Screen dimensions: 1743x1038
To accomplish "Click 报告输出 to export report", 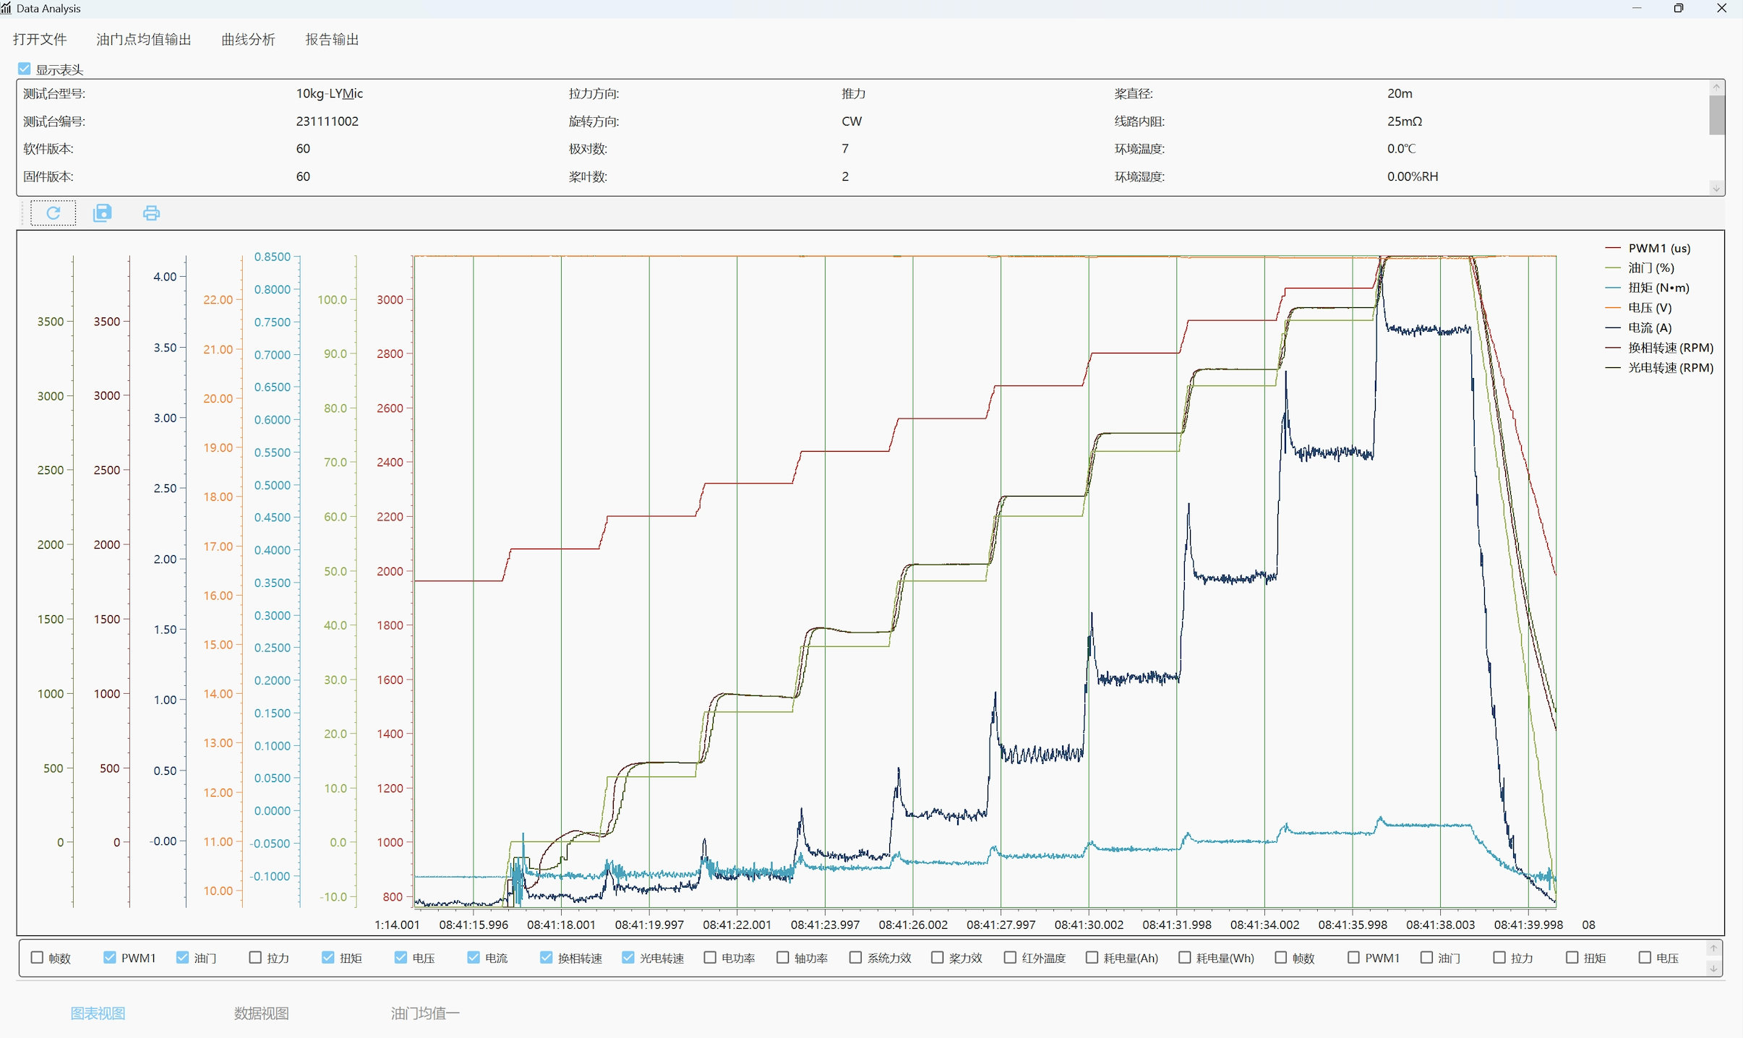I will [332, 39].
